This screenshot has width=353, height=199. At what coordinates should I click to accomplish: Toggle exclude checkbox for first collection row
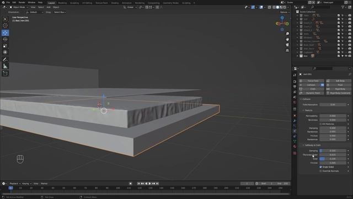[339, 15]
